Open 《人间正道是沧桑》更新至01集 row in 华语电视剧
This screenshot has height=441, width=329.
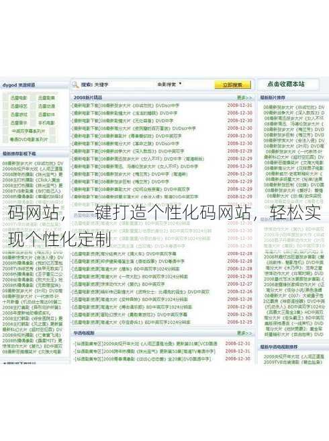tap(146, 344)
